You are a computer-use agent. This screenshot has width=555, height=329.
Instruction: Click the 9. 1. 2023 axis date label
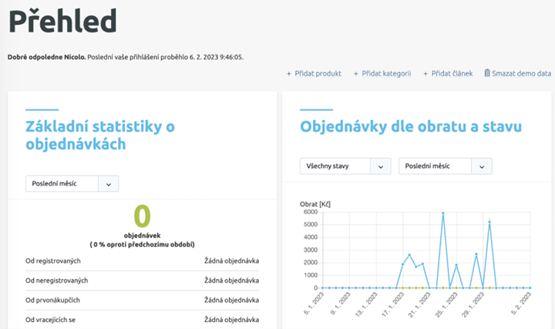(341, 304)
